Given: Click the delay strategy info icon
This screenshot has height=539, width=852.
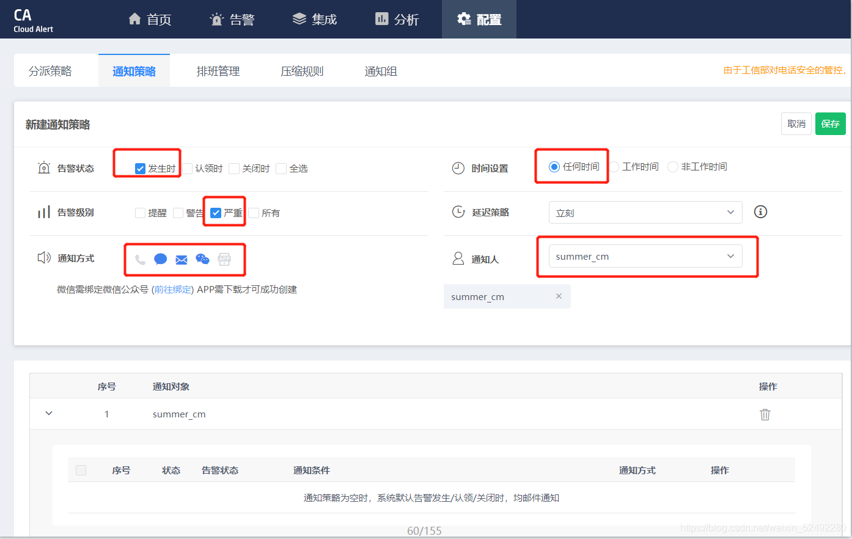Looking at the screenshot, I should point(760,211).
